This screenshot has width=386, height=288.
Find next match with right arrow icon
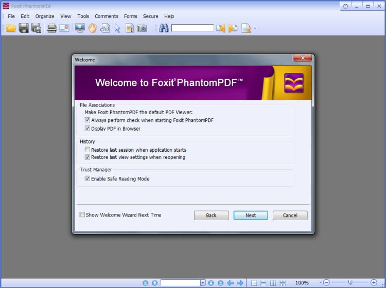tap(233, 28)
